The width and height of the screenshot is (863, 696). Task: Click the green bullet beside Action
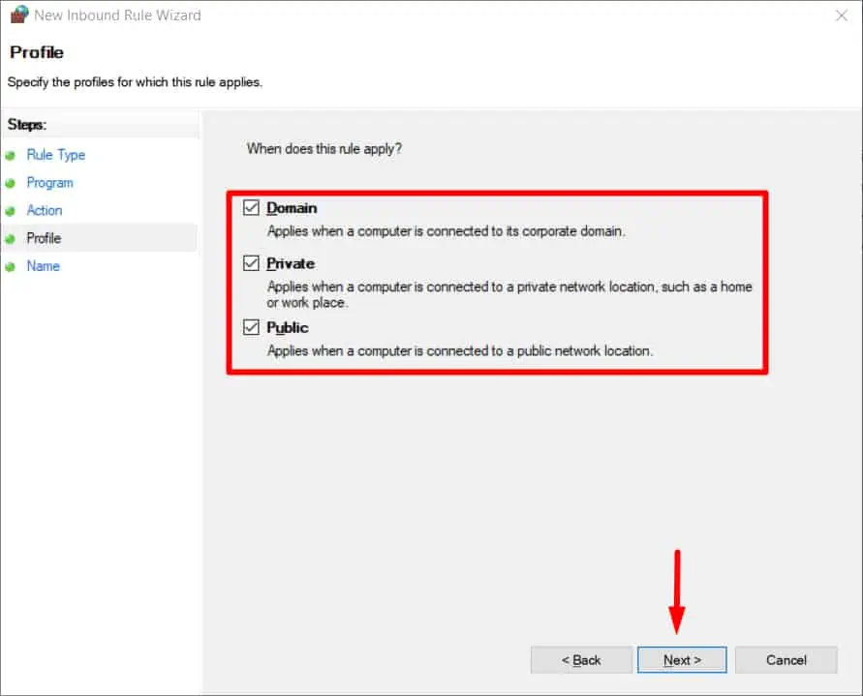10,211
